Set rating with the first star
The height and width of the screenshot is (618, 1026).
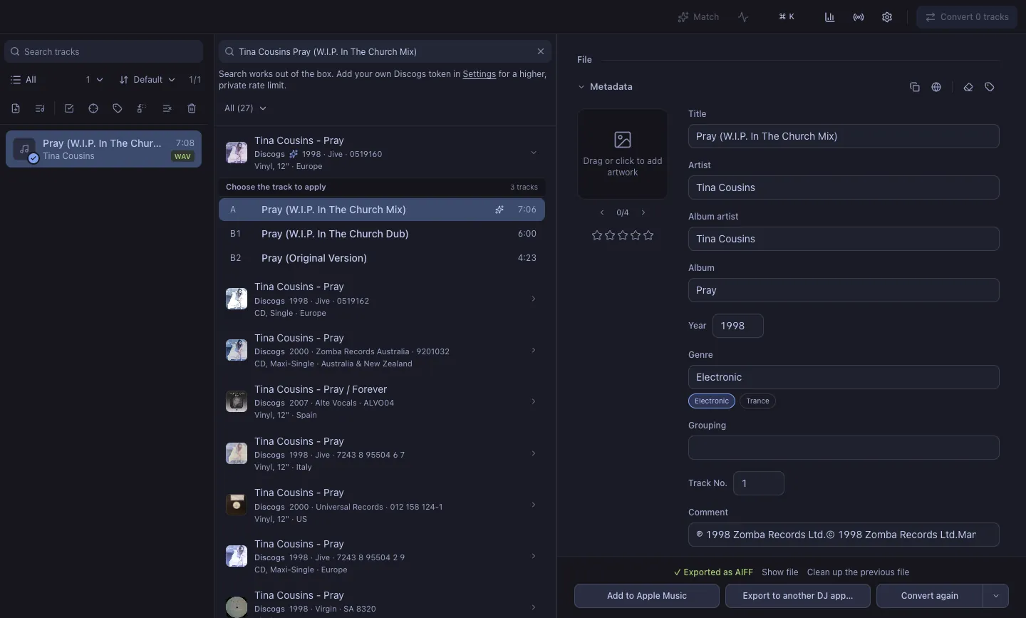(x=597, y=235)
